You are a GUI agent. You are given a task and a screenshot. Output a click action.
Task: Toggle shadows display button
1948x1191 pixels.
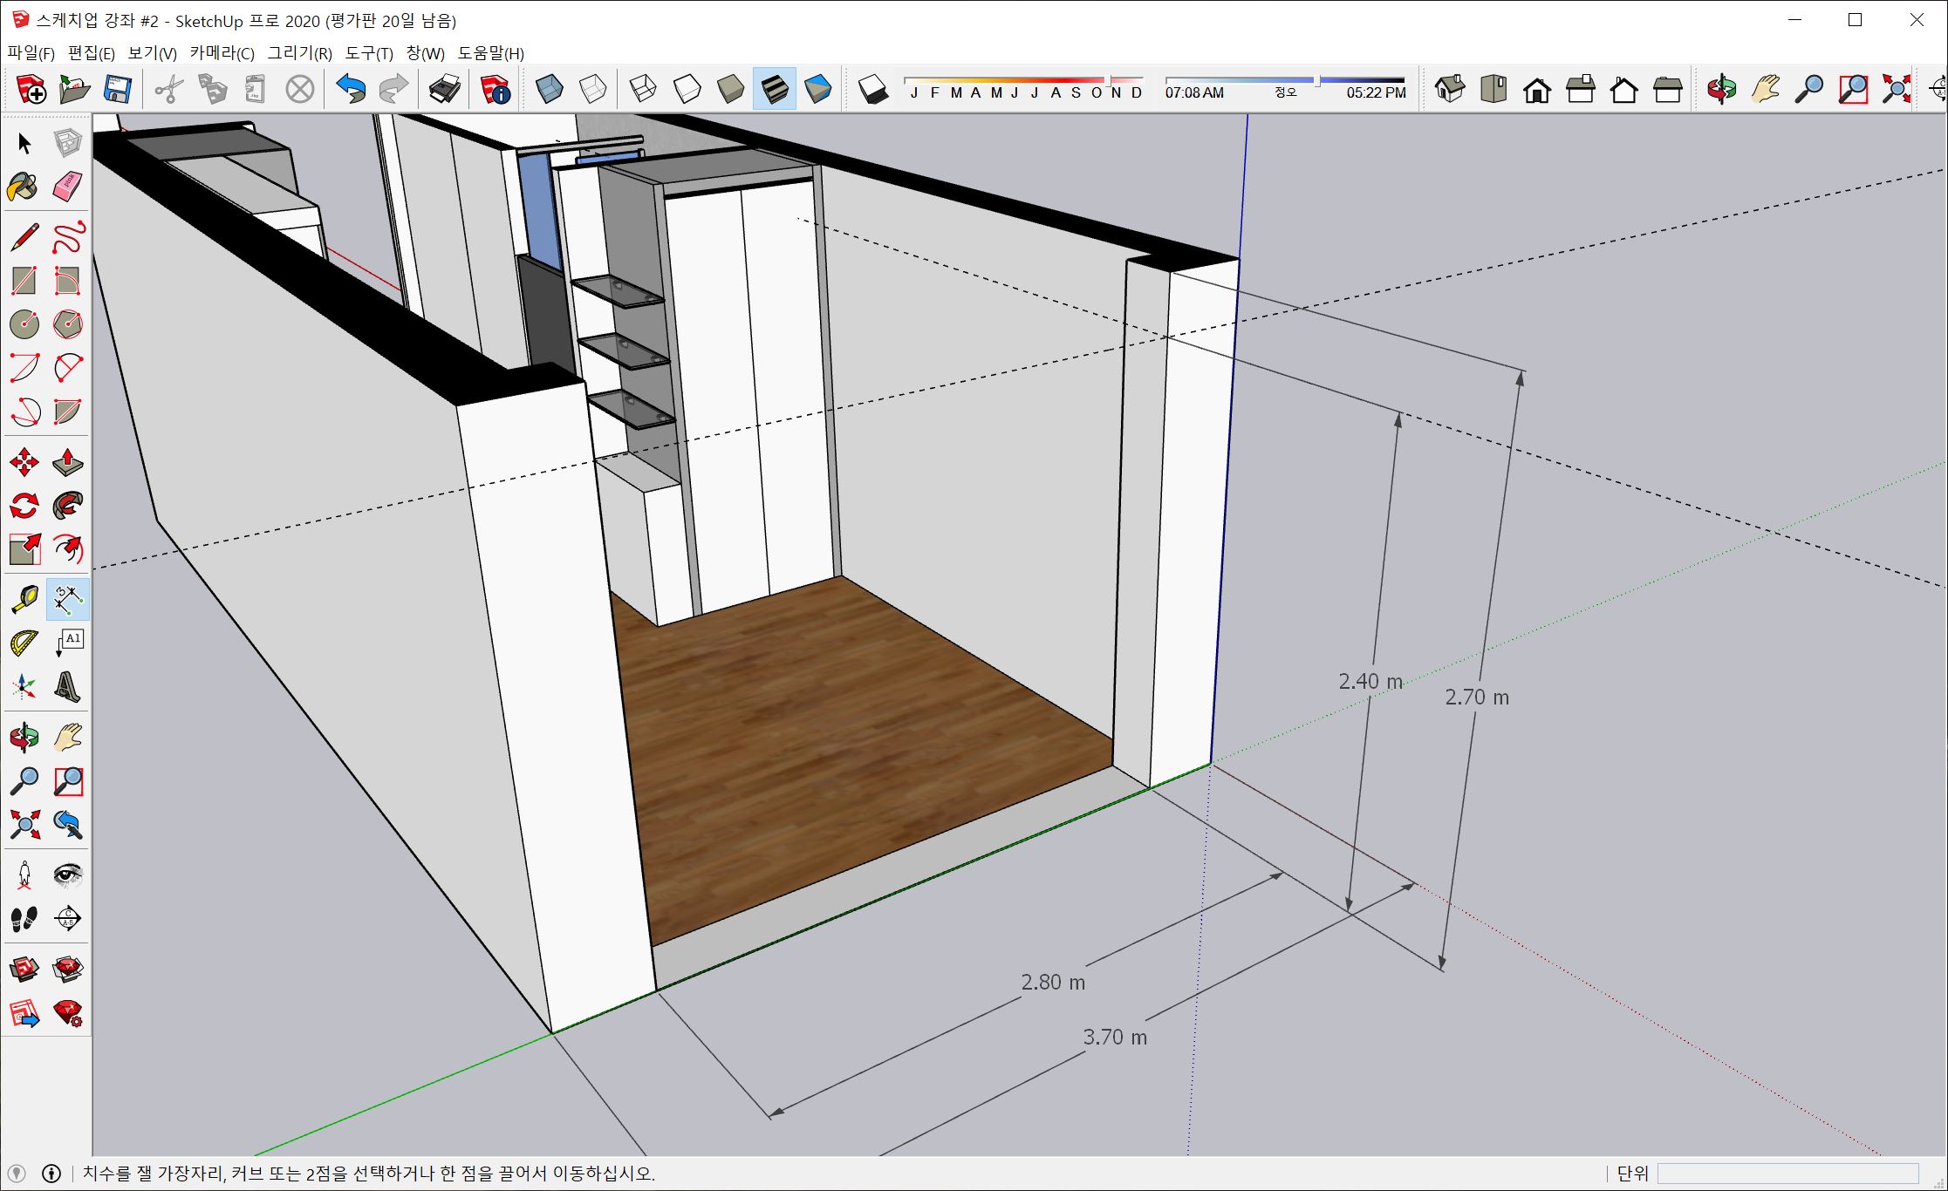coord(872,89)
